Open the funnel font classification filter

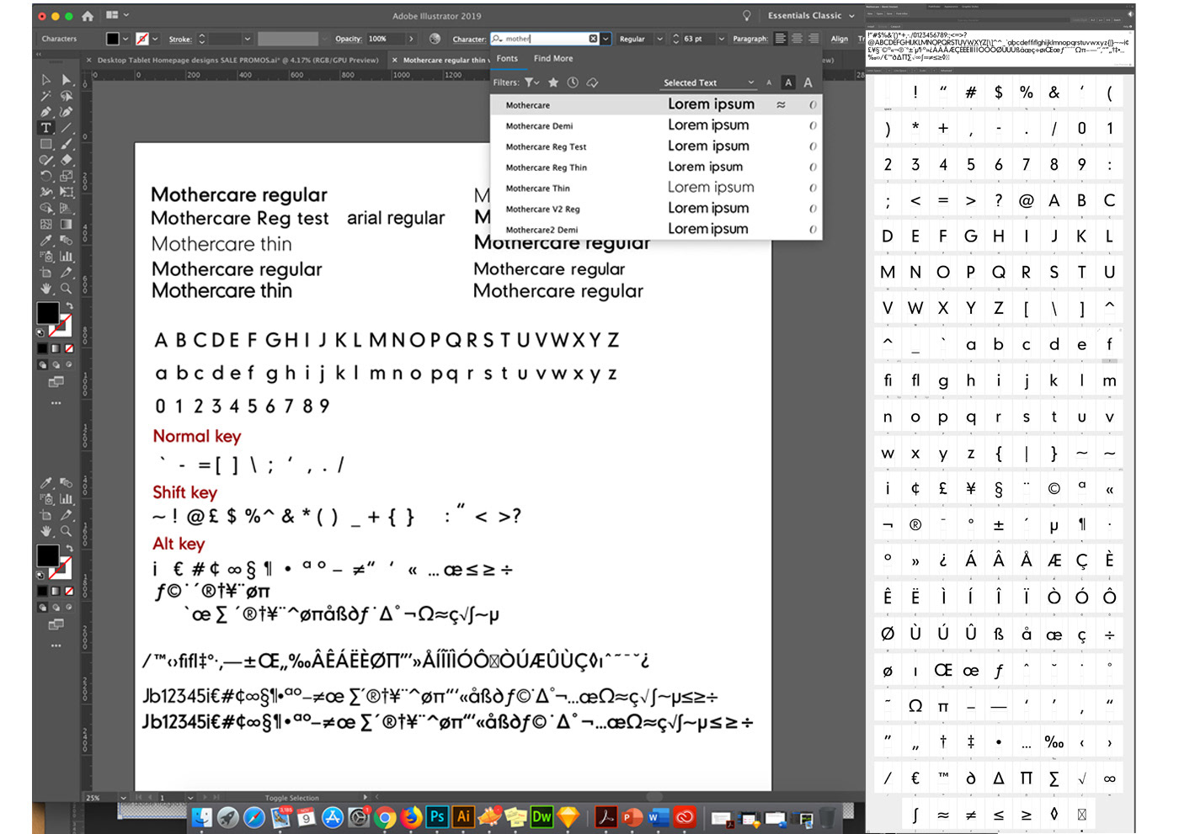click(x=531, y=82)
